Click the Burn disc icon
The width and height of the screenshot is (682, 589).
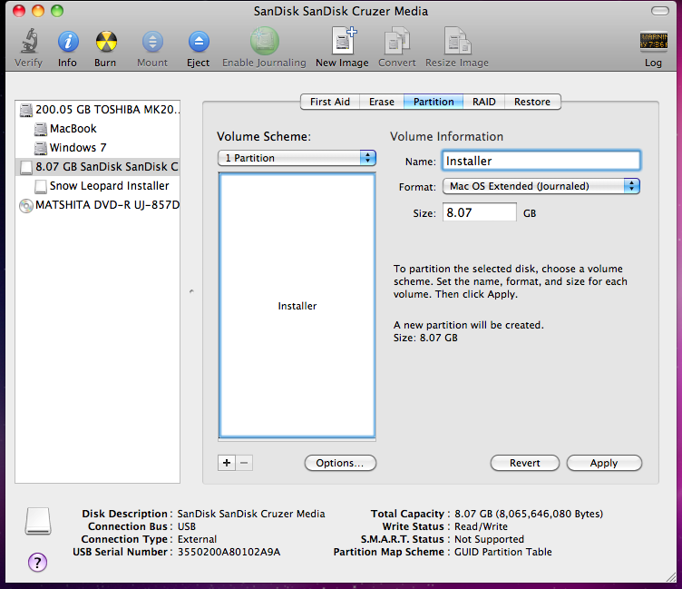tap(106, 42)
